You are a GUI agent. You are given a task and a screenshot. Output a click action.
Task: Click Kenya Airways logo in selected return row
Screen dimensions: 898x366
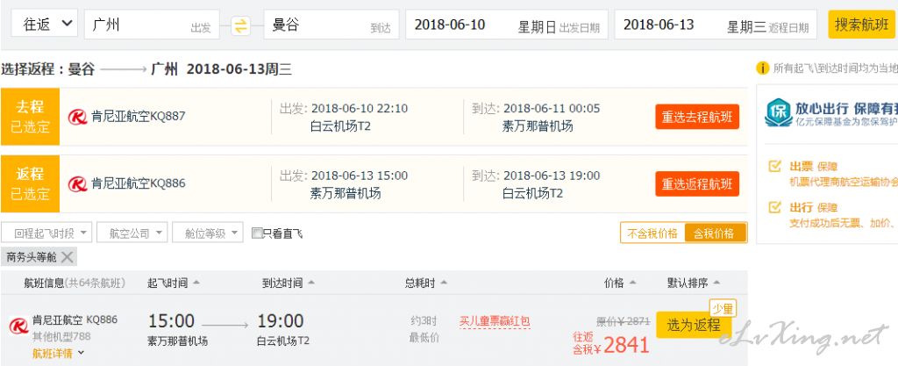coord(78,183)
